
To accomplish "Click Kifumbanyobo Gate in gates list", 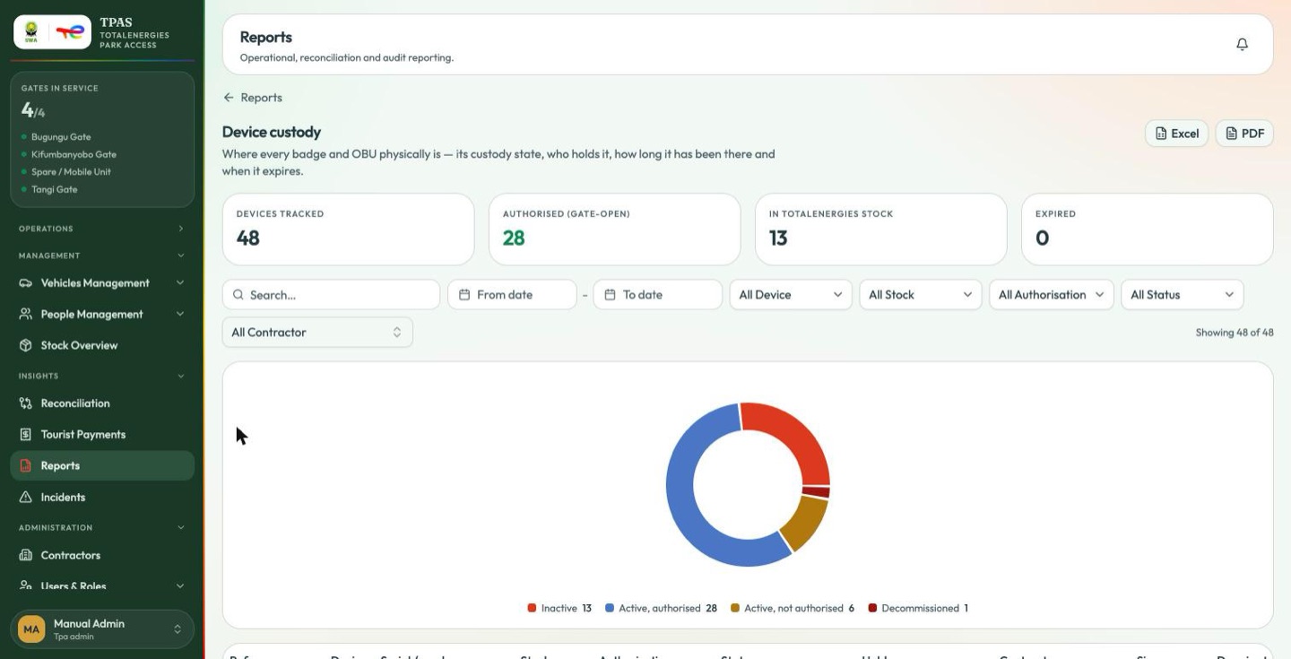I will [x=74, y=154].
